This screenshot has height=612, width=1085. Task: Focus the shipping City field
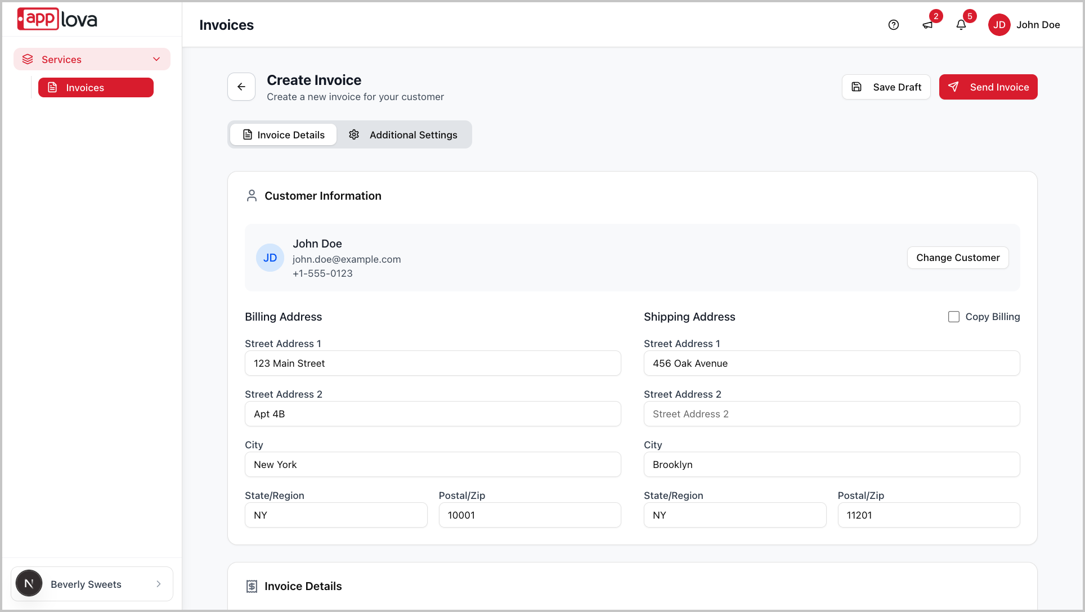click(x=831, y=465)
